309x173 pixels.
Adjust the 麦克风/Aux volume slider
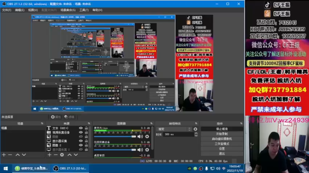[115, 136]
